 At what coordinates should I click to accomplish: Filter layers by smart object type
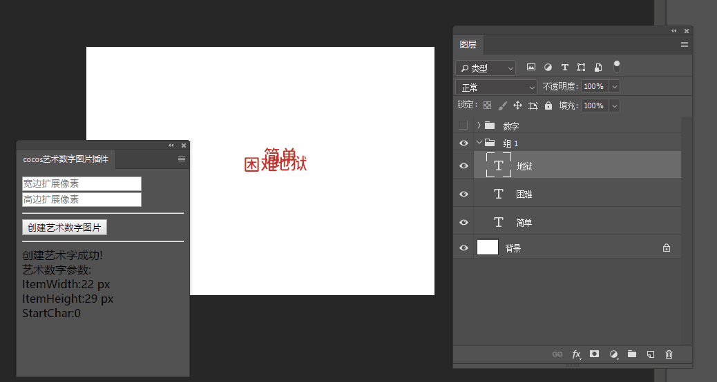pos(598,67)
